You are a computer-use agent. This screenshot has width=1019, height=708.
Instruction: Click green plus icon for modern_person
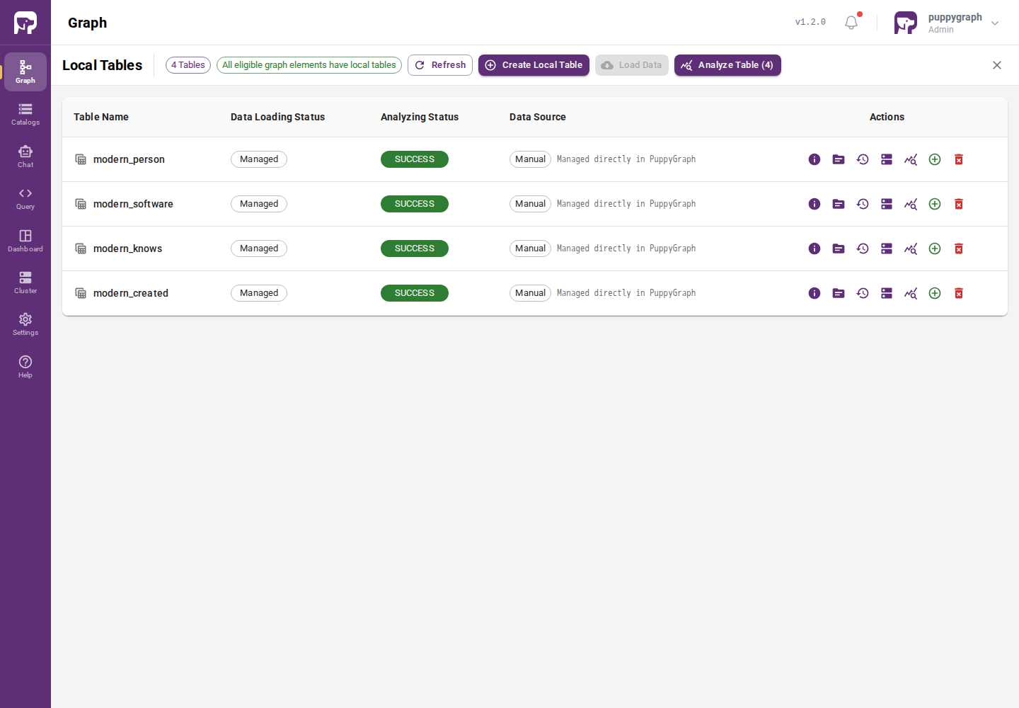point(935,159)
